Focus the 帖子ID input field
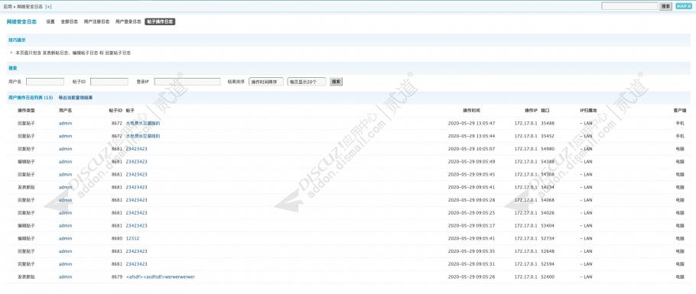The height and width of the screenshot is (294, 696). tap(109, 82)
